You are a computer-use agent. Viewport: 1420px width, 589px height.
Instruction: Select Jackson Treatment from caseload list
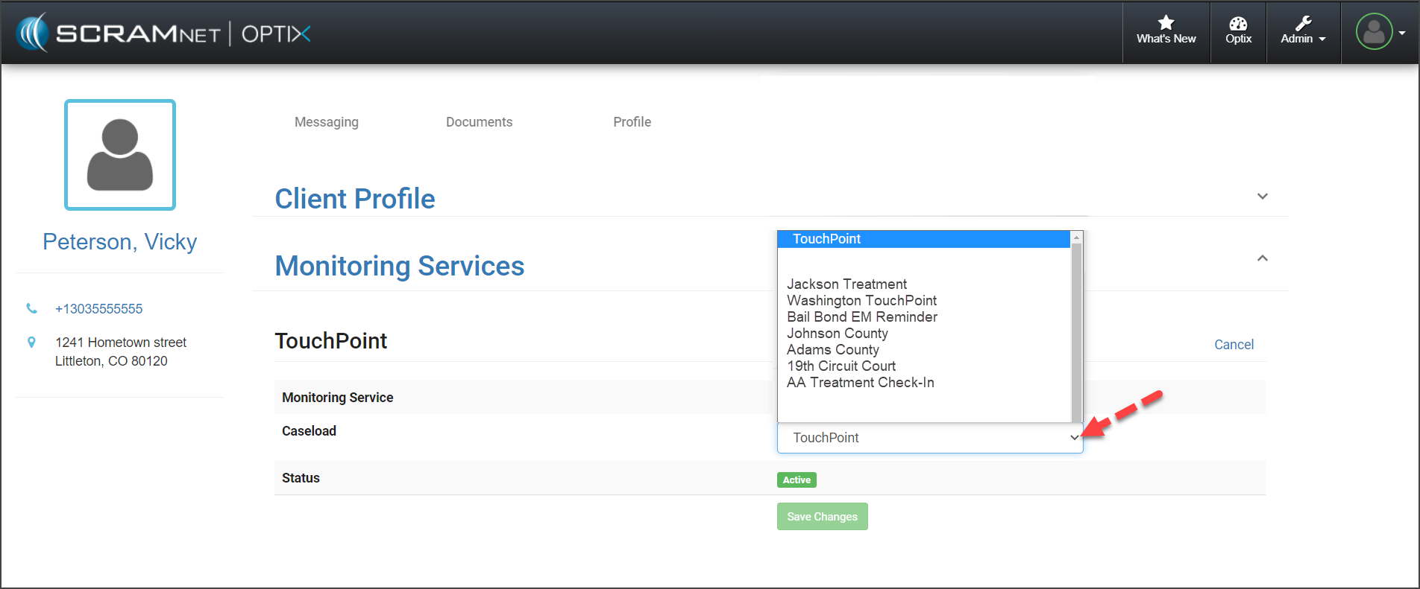coord(846,284)
